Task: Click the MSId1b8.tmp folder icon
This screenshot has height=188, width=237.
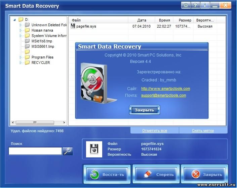Action: [27, 41]
